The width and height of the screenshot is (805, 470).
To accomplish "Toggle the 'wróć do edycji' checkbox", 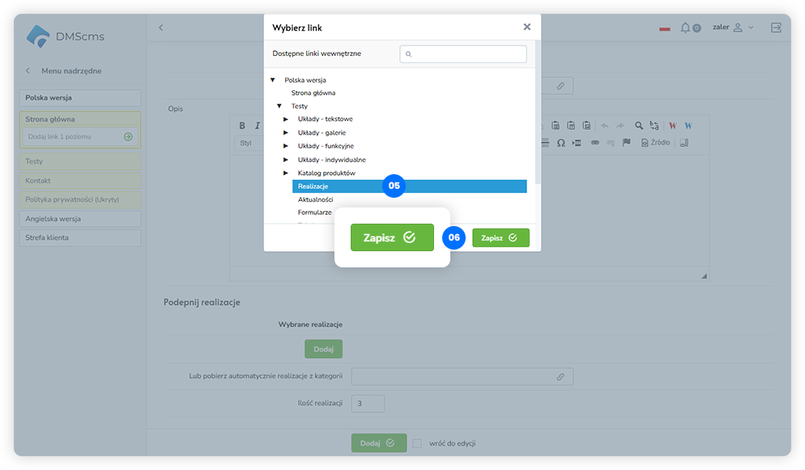I will point(416,443).
